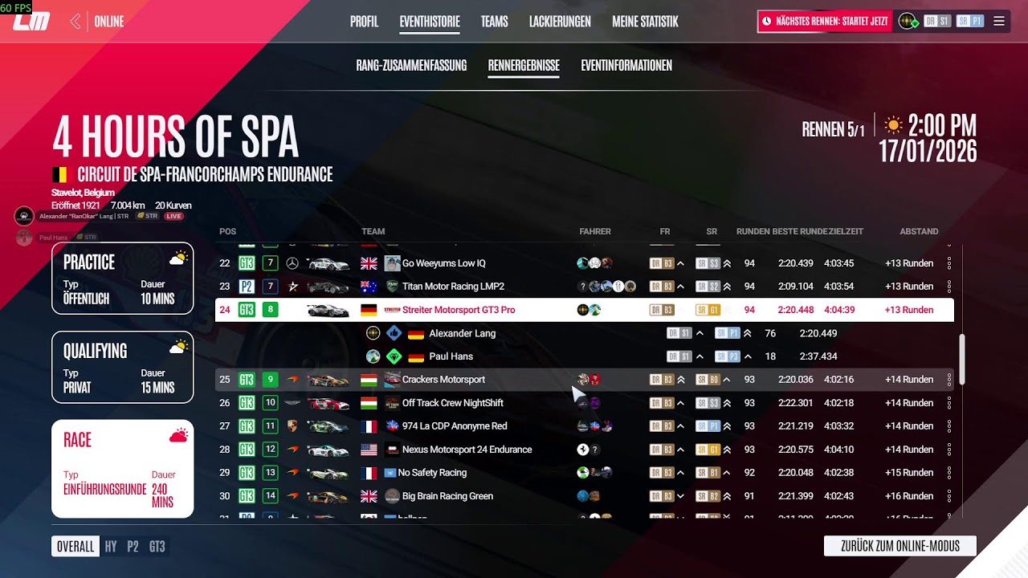Expand the Go Weeyums Low IQ row
This screenshot has height=578, width=1028.
[x=584, y=263]
